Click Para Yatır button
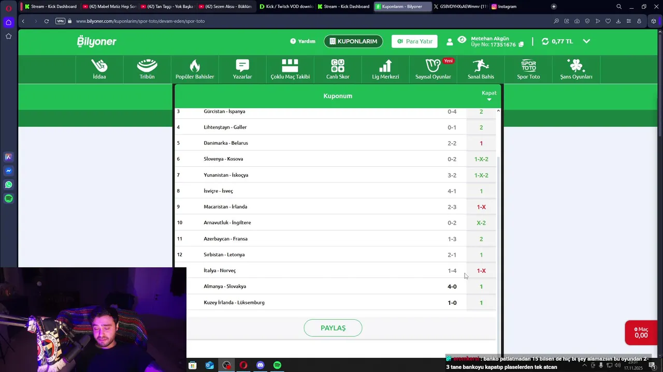663x372 pixels. pos(414,41)
